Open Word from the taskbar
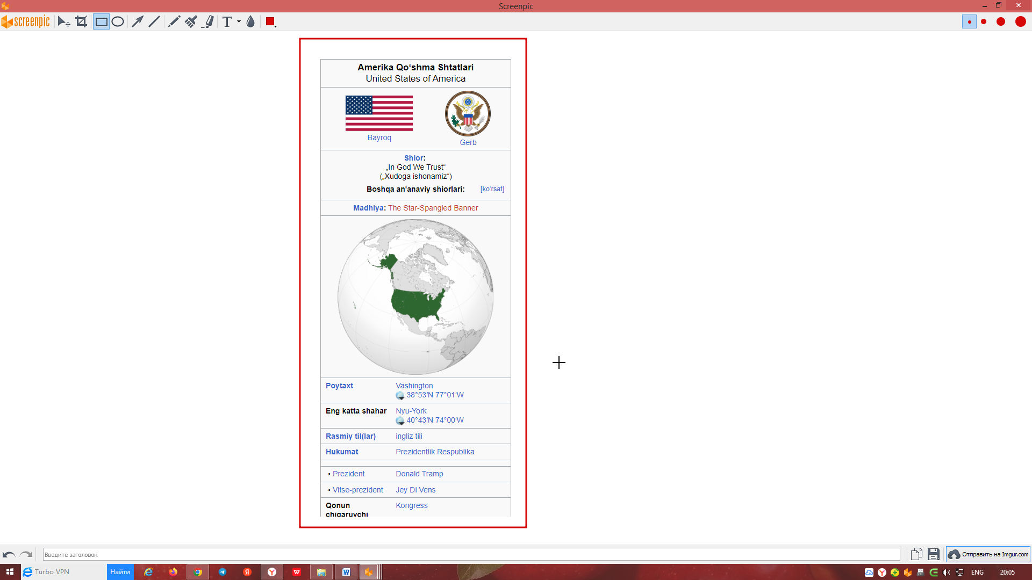 [x=346, y=572]
